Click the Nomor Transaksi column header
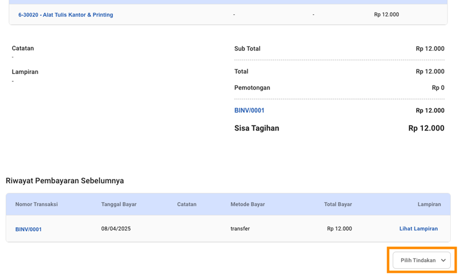Image resolution: width=460 pixels, height=278 pixels. coord(37,204)
